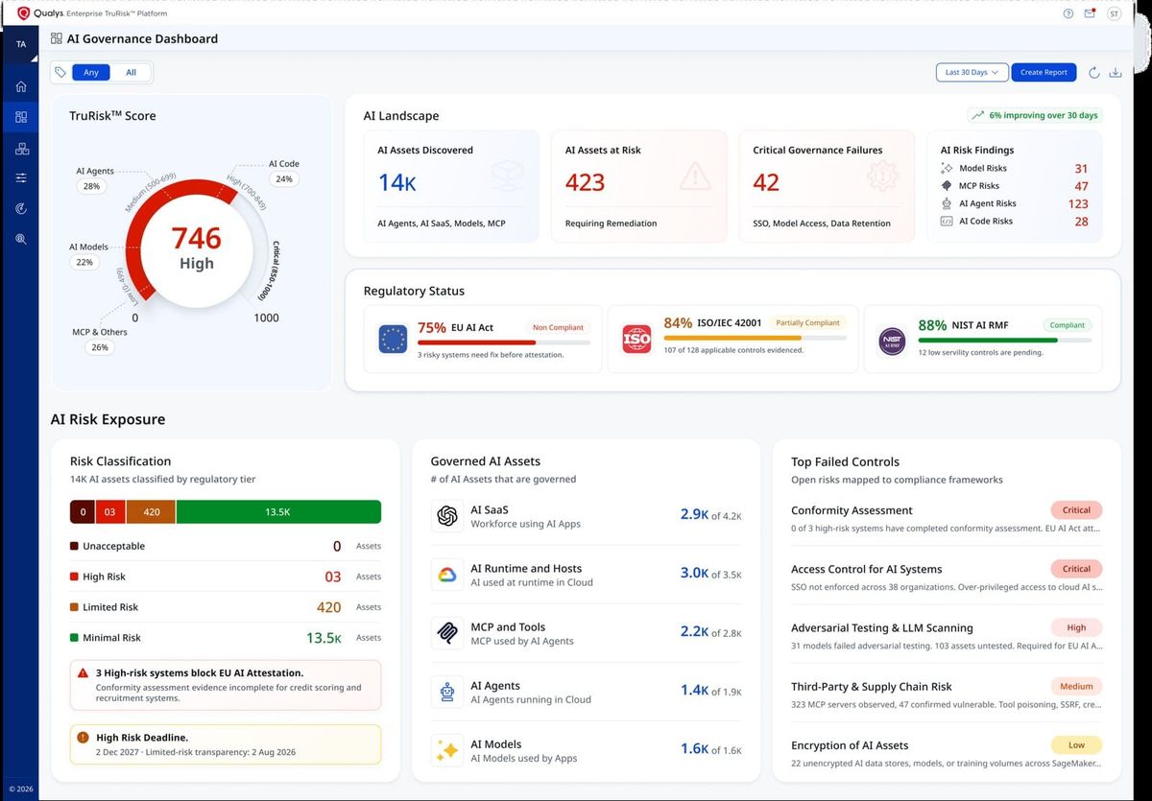Click the ISO/IEC 42001 orange progress bar
Image resolution: width=1152 pixels, height=801 pixels.
click(756, 338)
